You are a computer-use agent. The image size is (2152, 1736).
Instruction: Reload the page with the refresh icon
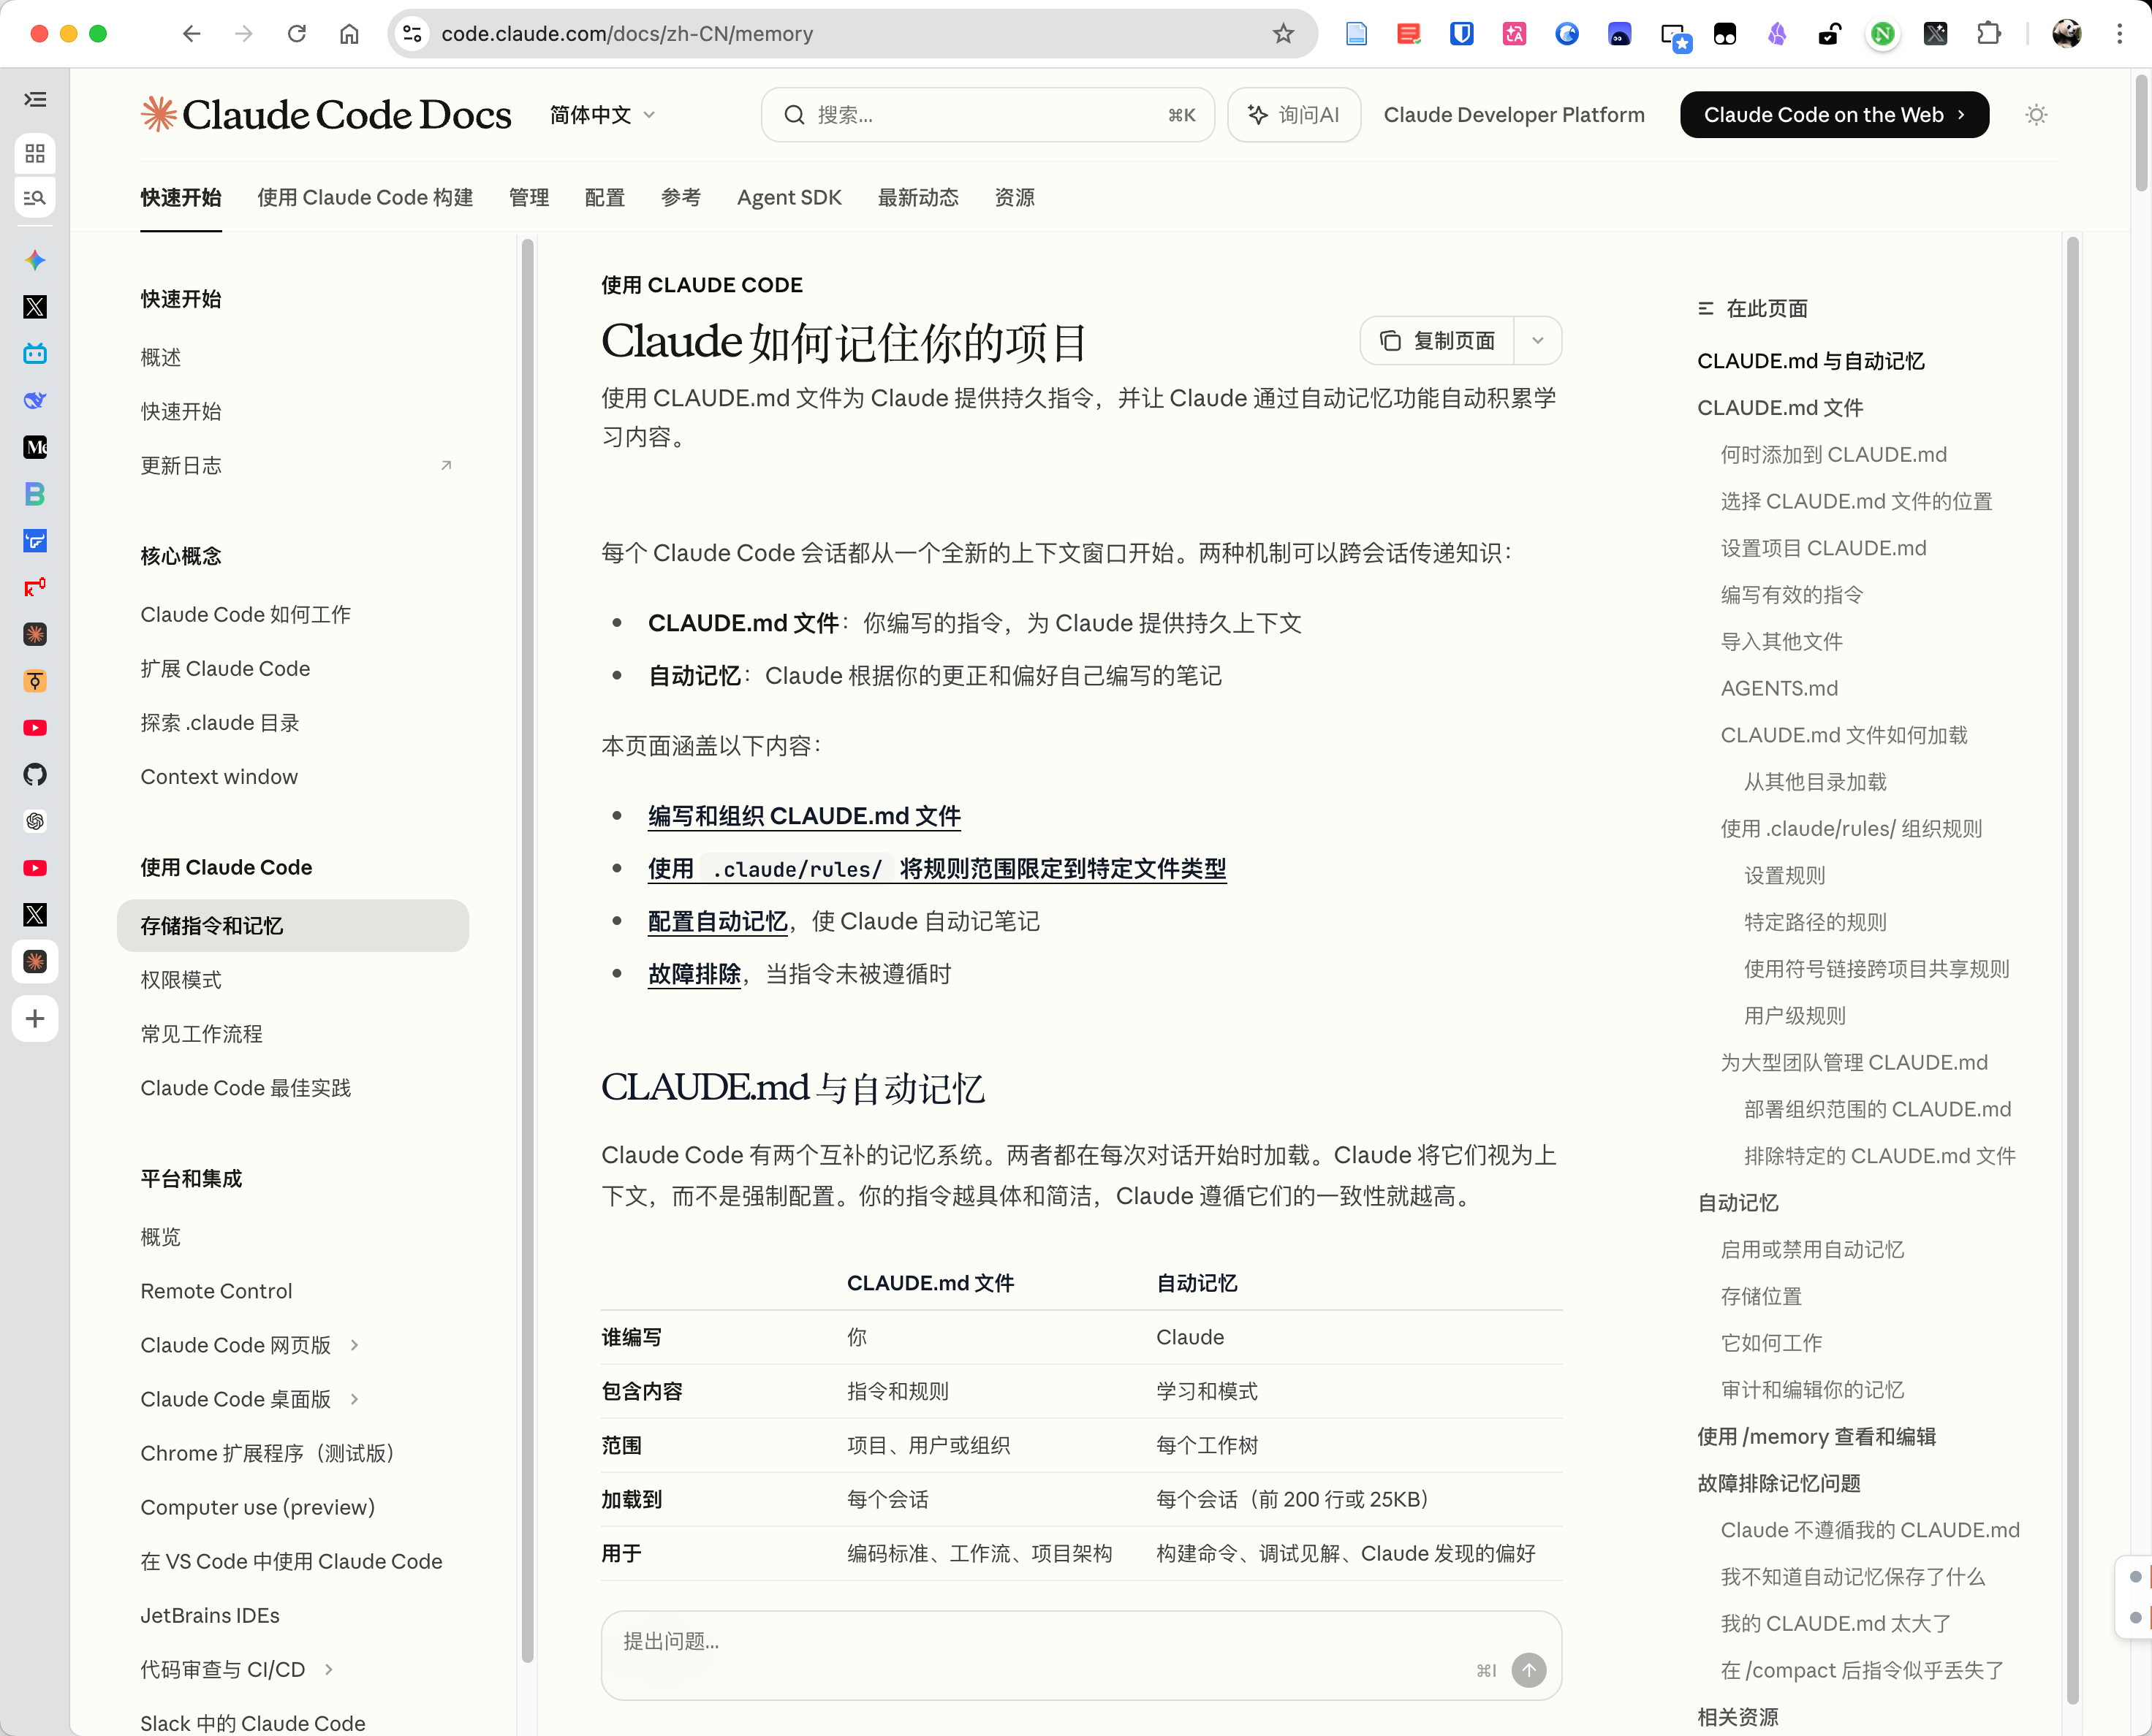[x=297, y=34]
